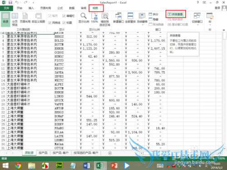Hide (隐藏) the current window
This screenshot has width=227, height=170.
[x=153, y=19]
